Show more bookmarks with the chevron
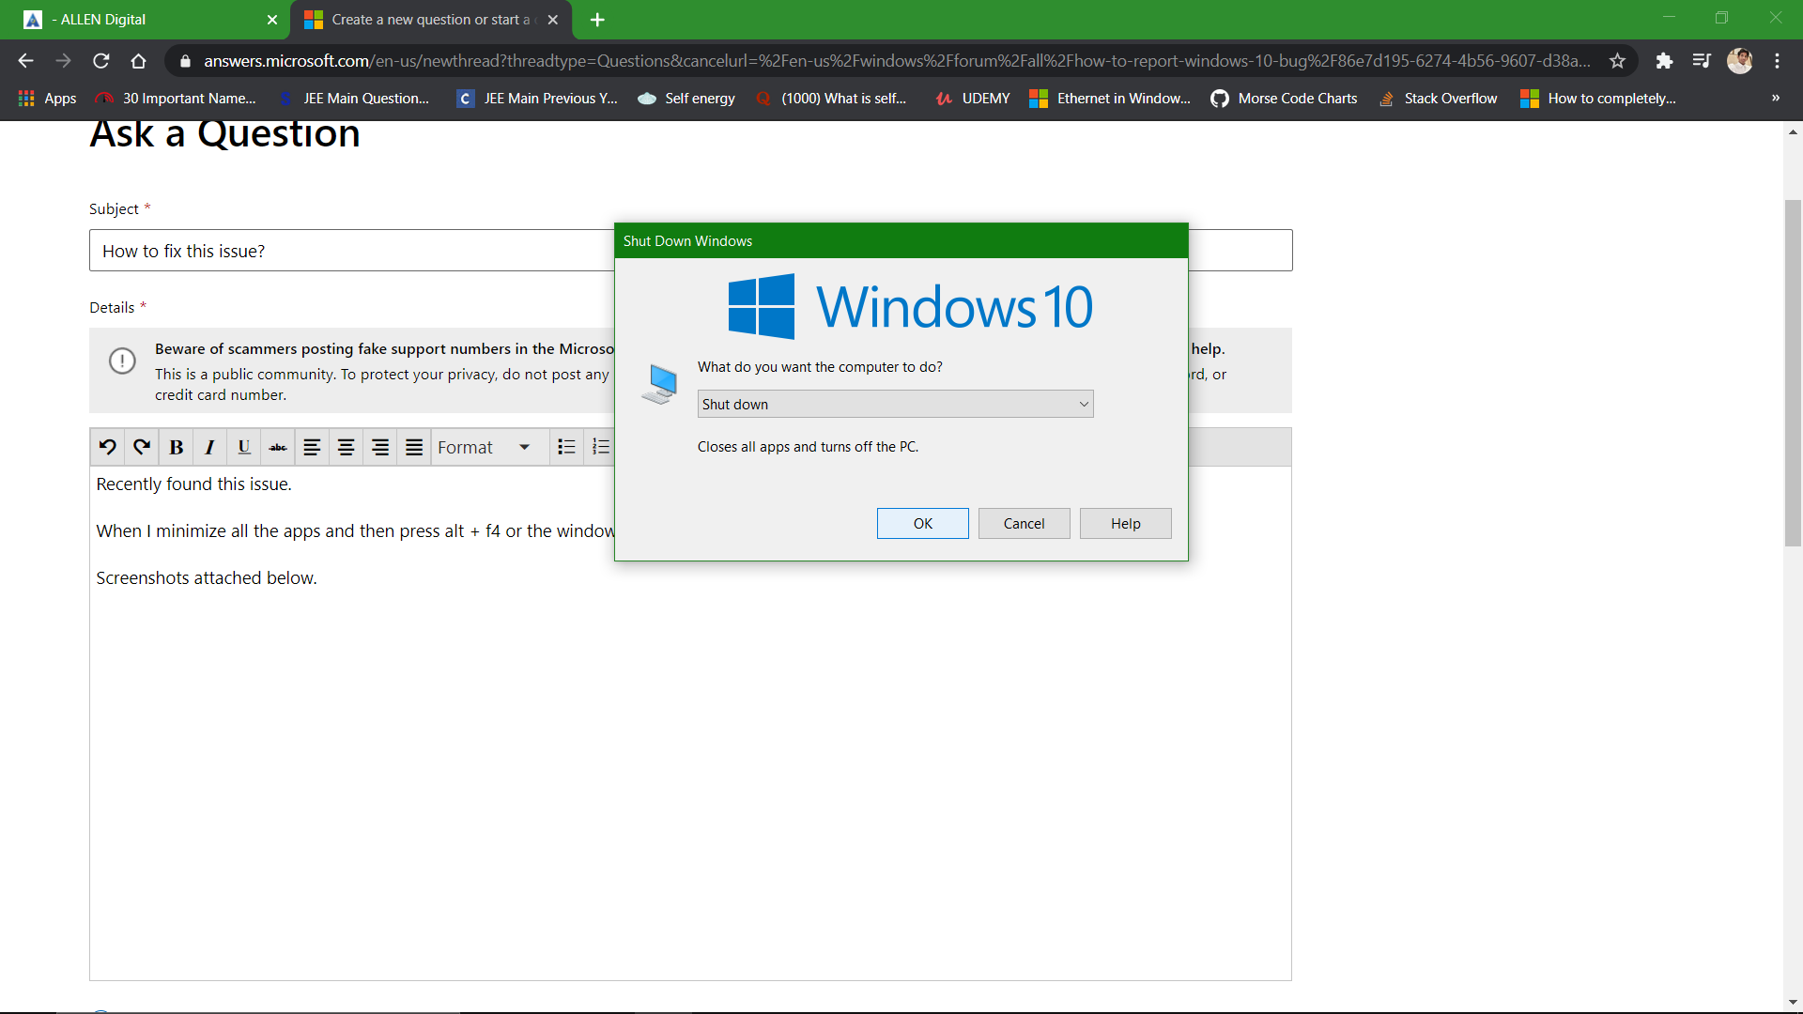The image size is (1803, 1014). pos(1775,98)
